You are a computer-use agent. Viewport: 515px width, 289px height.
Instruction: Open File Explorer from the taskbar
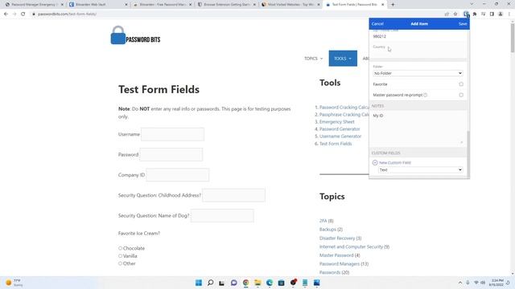tap(257, 283)
